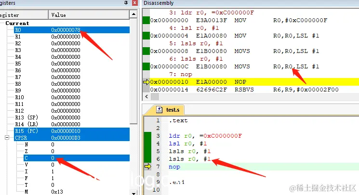Select the C flag under CPSR

(x=77, y=158)
